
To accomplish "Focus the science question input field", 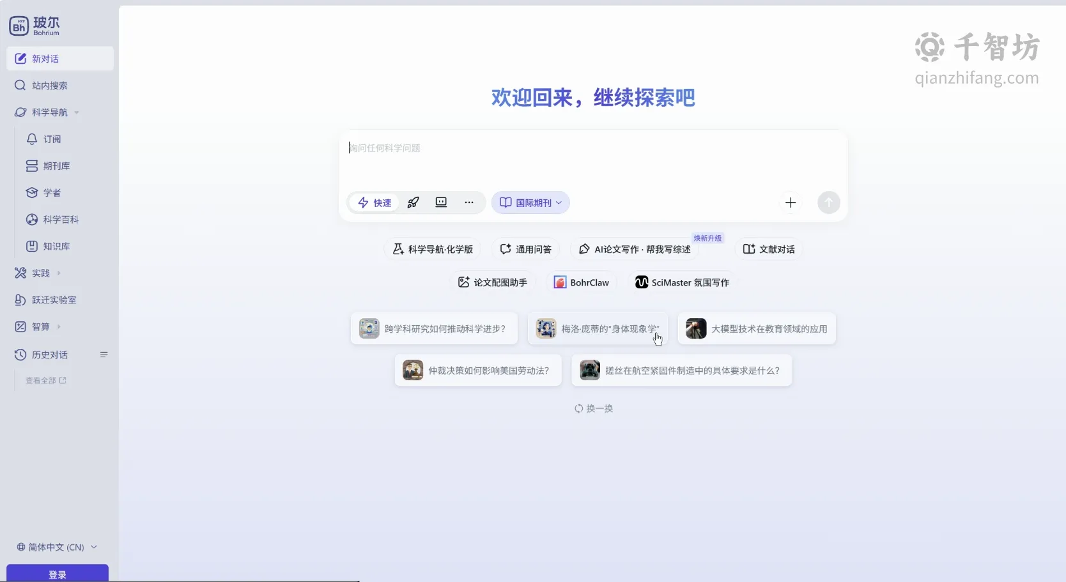I will pyautogui.click(x=593, y=148).
